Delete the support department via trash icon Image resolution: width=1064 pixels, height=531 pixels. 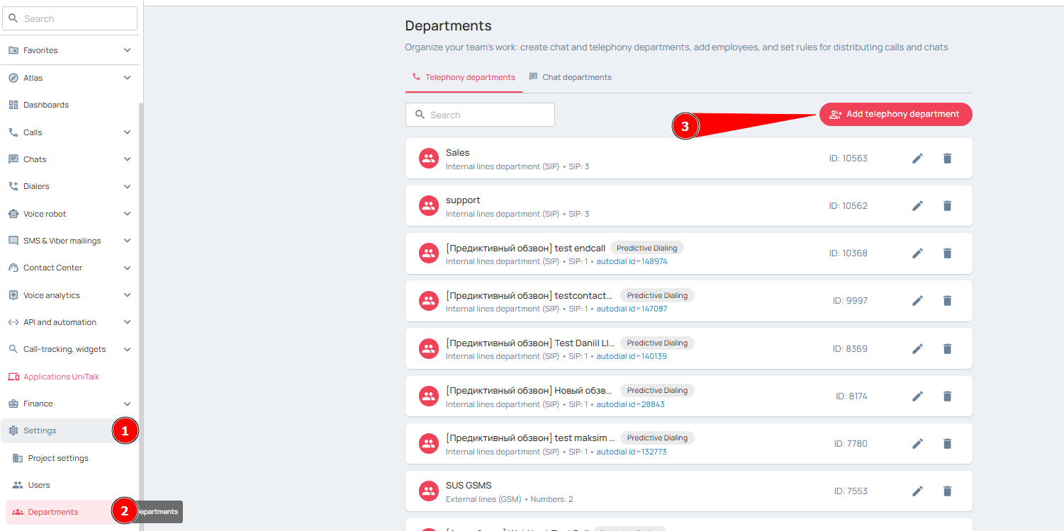(x=947, y=206)
